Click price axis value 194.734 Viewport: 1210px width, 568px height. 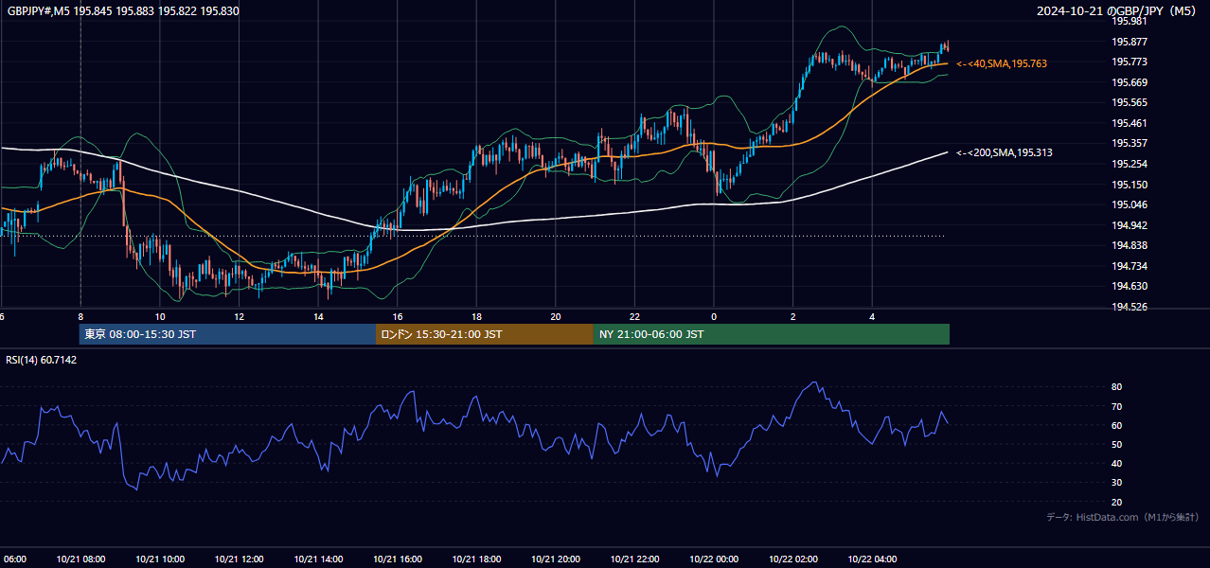(1130, 266)
